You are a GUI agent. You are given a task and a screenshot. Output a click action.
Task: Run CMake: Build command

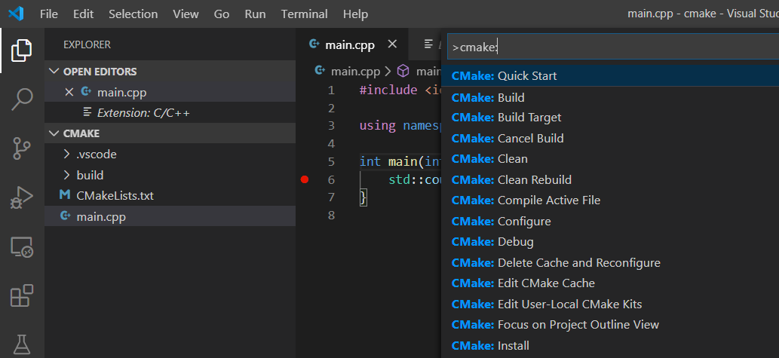(x=610, y=97)
